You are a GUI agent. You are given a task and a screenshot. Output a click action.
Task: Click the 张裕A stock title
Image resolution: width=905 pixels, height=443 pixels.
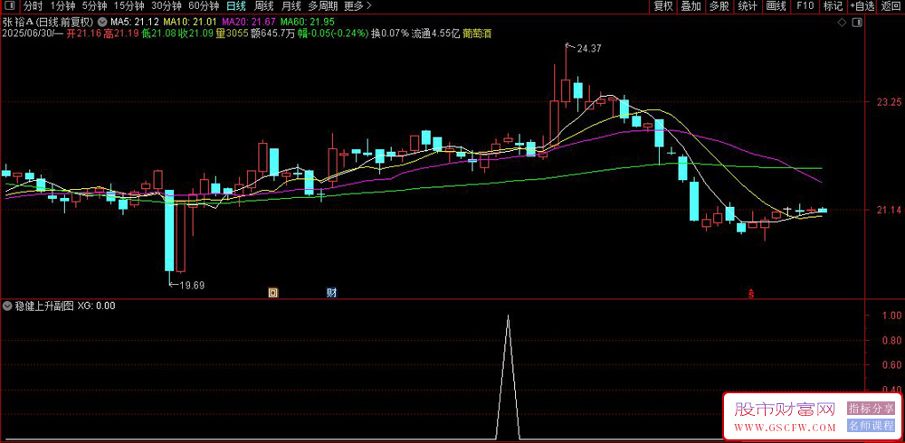click(19, 23)
